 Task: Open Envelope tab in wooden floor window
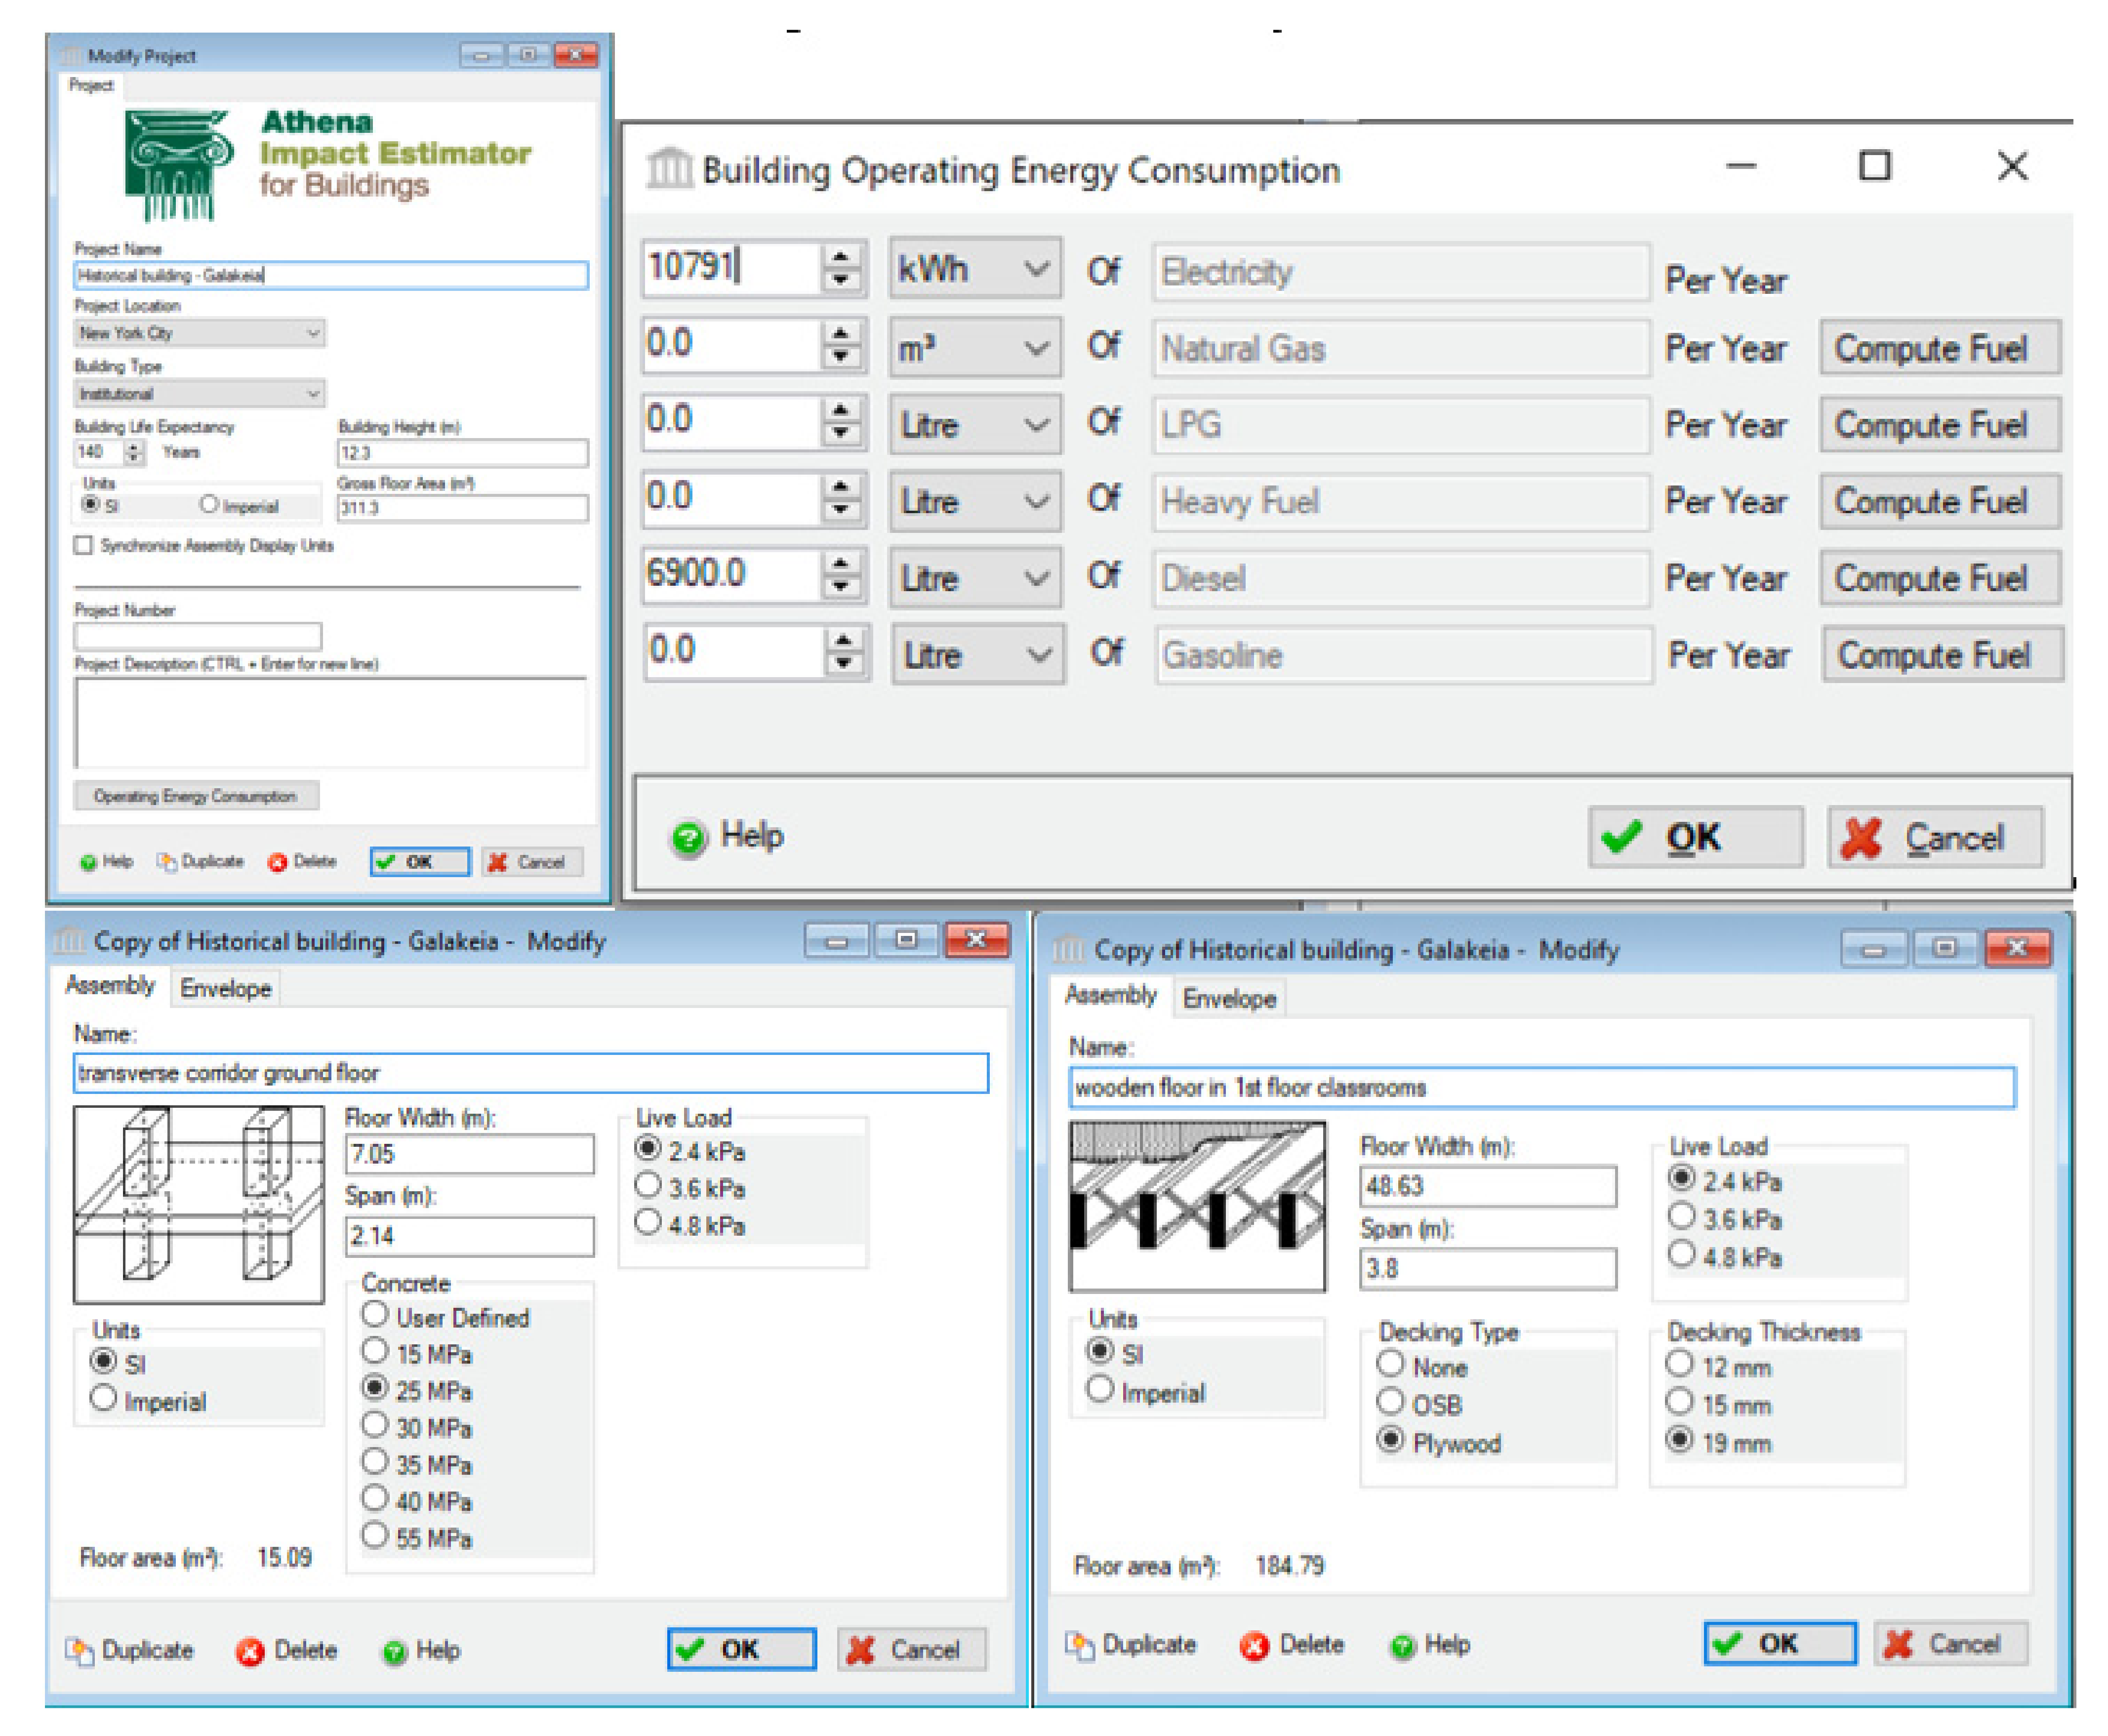tap(1229, 998)
